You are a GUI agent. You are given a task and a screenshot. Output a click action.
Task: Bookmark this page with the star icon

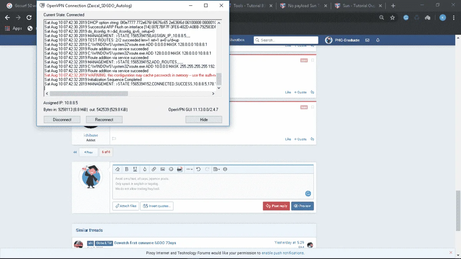(x=392, y=18)
